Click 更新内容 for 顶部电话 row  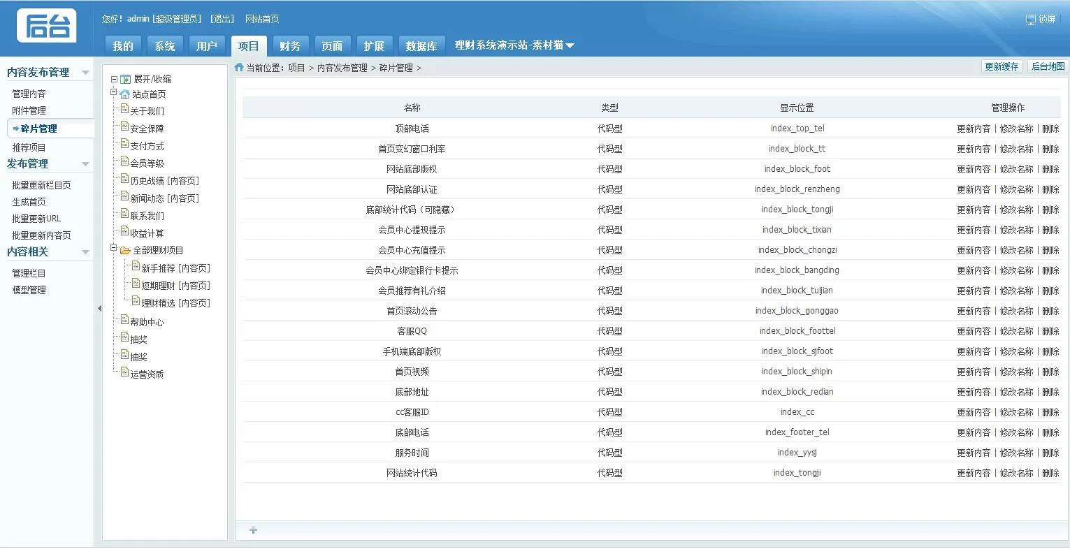tap(974, 129)
